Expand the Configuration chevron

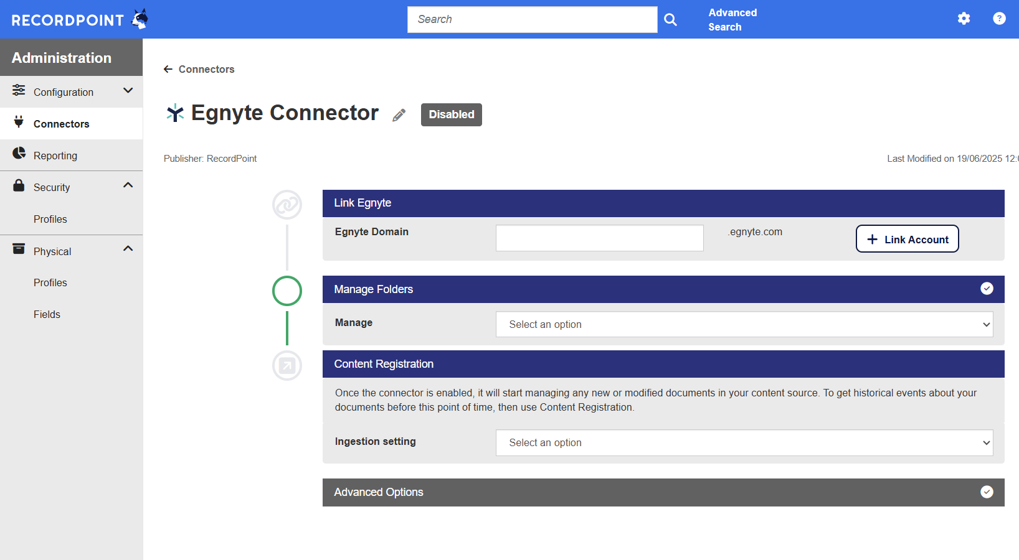click(x=128, y=91)
